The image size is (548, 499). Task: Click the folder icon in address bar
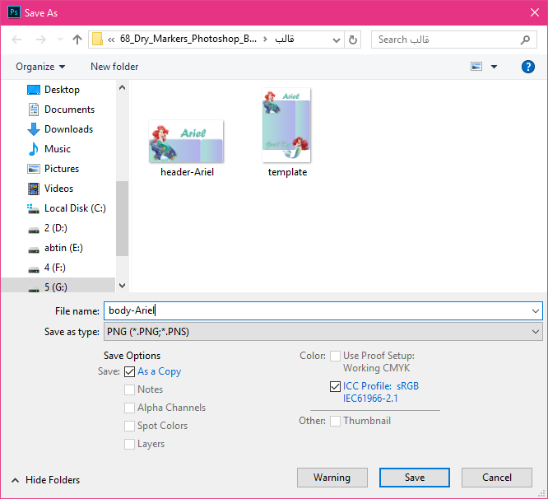point(97,40)
